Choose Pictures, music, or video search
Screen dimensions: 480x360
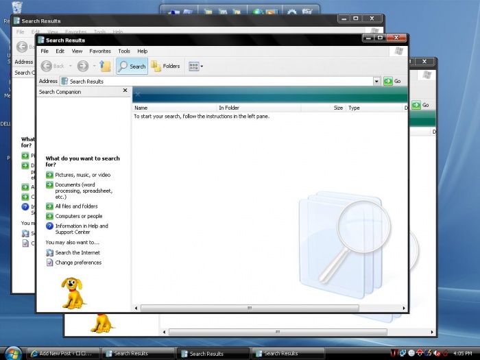83,175
